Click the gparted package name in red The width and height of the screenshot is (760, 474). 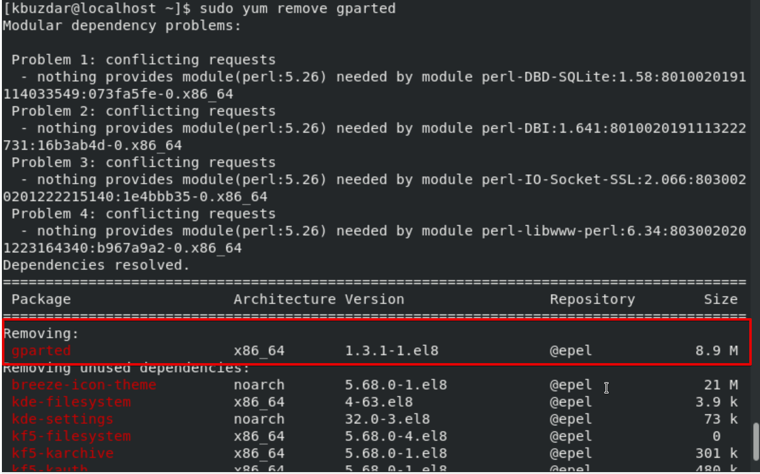(x=41, y=350)
